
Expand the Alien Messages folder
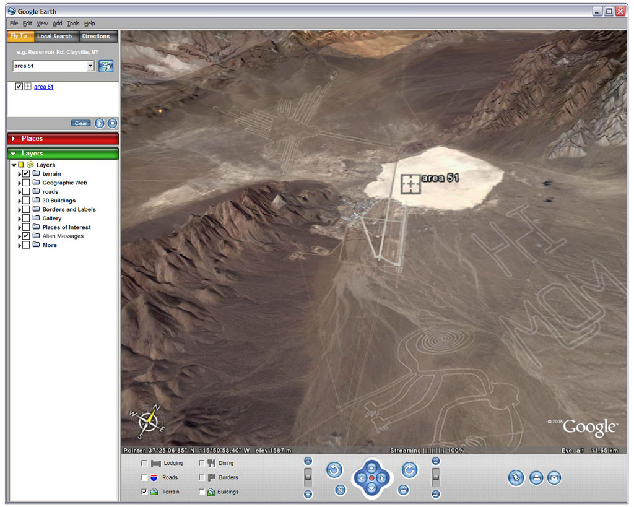[x=19, y=236]
